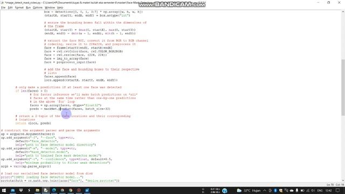The width and height of the screenshot is (345, 194).
Task: Click the IDLE icon in the title bar
Action: (2, 3)
